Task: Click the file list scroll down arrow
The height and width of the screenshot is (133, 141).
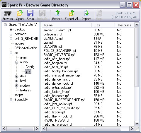Action: pos(137,124)
